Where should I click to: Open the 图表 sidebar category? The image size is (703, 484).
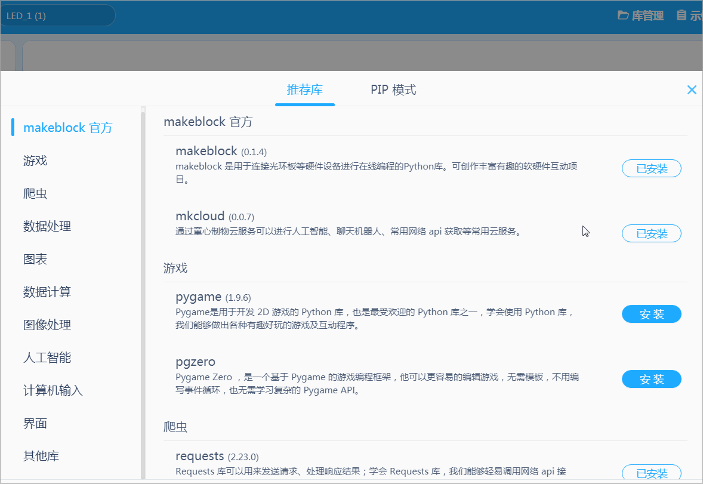tap(35, 259)
